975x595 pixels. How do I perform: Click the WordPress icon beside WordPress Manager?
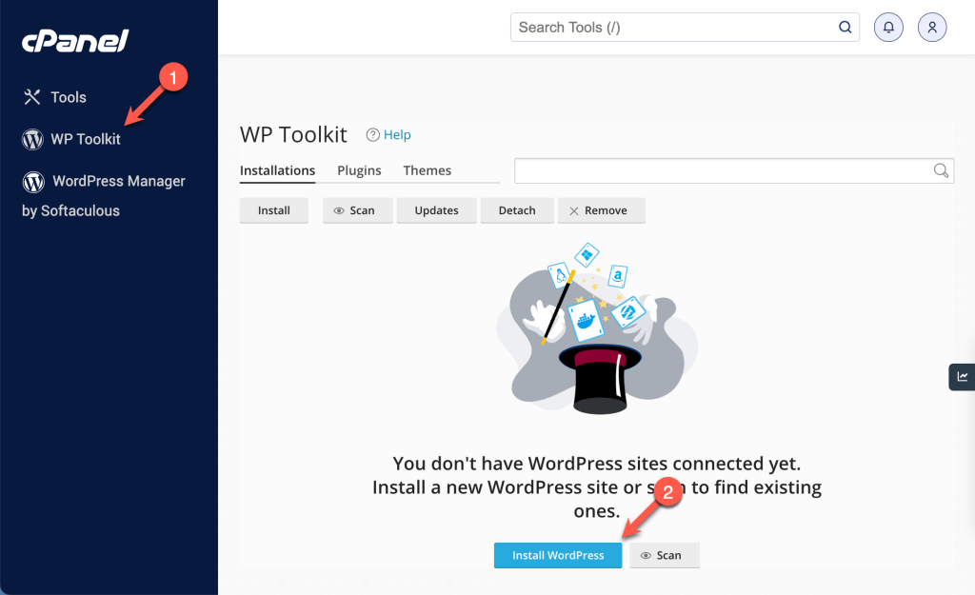tap(33, 182)
